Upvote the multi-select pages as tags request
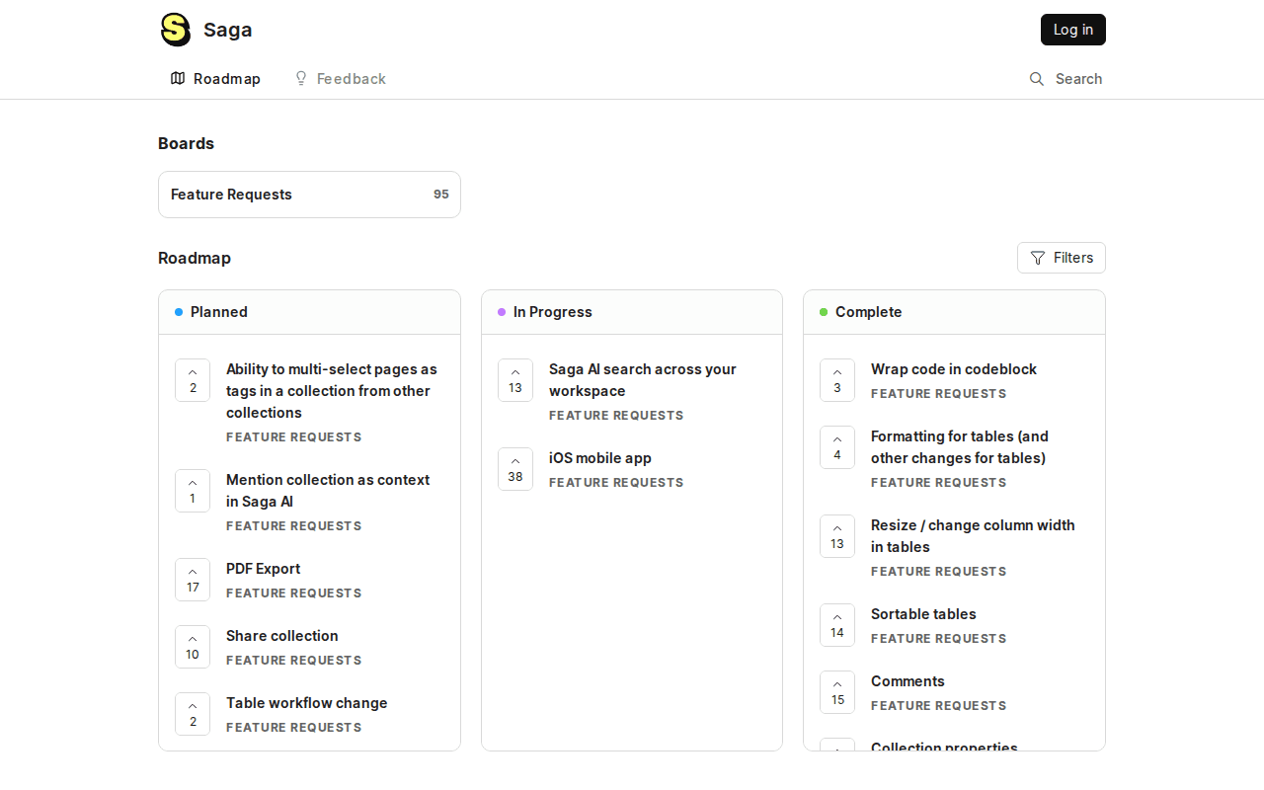The width and height of the screenshot is (1264, 790). click(x=193, y=380)
